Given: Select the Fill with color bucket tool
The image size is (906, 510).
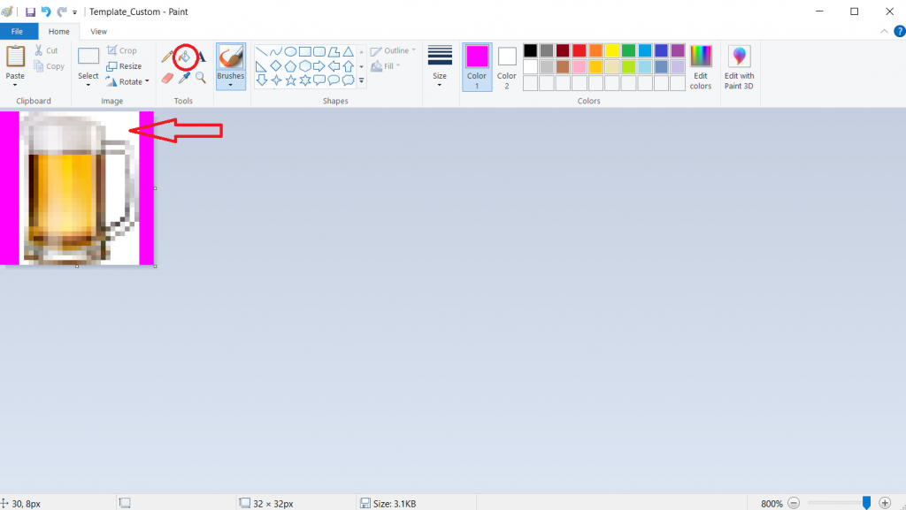Looking at the screenshot, I should tap(184, 57).
